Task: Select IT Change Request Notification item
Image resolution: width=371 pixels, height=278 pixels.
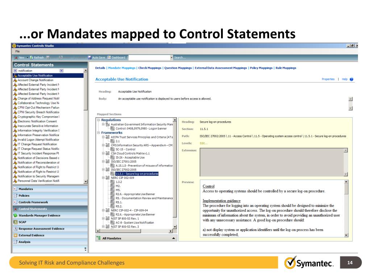Action: click(x=37, y=144)
